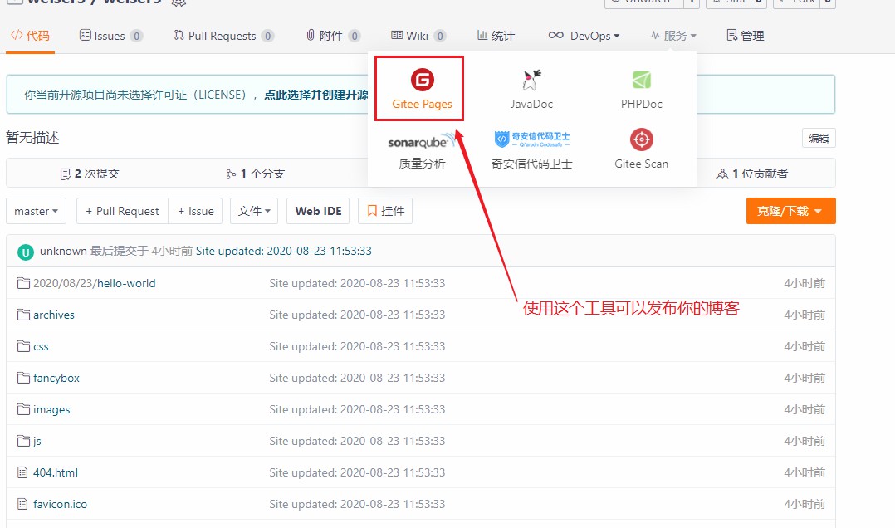Click the fancybox folder icon

23,378
